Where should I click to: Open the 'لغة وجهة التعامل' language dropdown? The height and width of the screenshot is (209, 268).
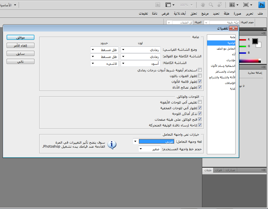pos(154,141)
